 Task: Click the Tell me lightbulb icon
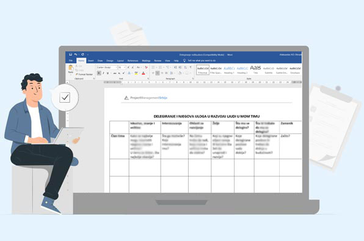tap(184, 61)
